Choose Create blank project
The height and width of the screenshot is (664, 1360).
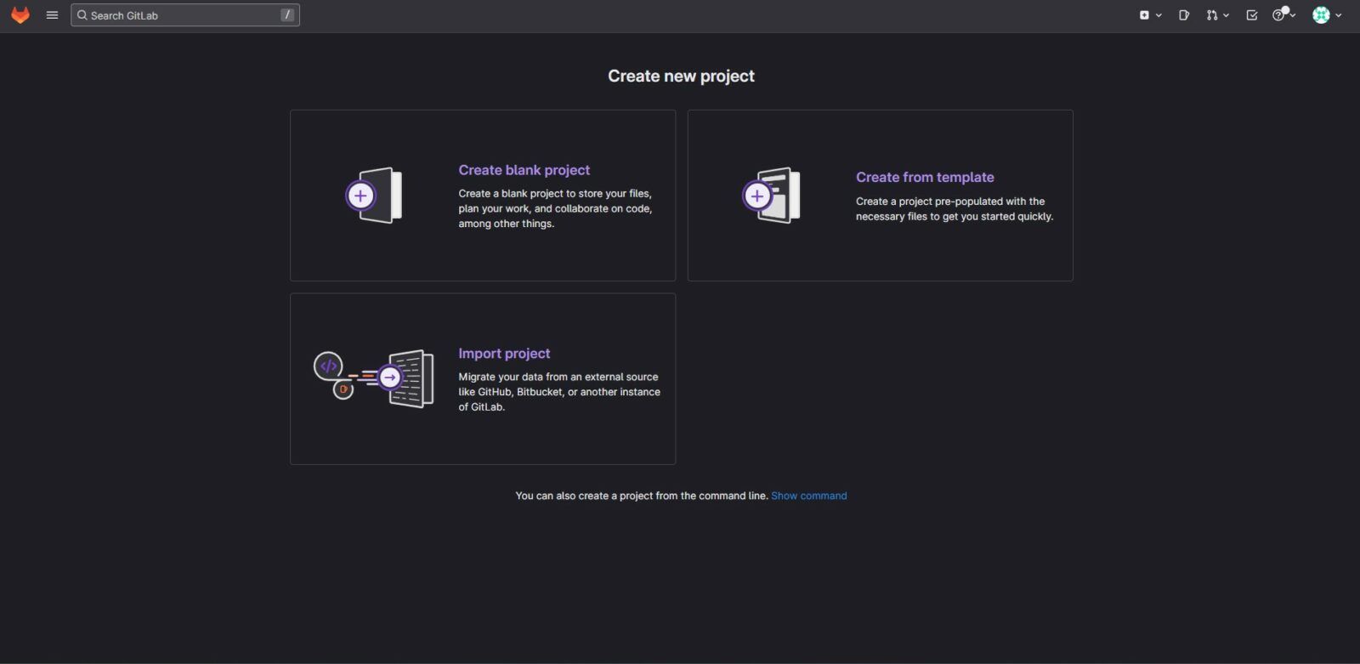tap(524, 170)
